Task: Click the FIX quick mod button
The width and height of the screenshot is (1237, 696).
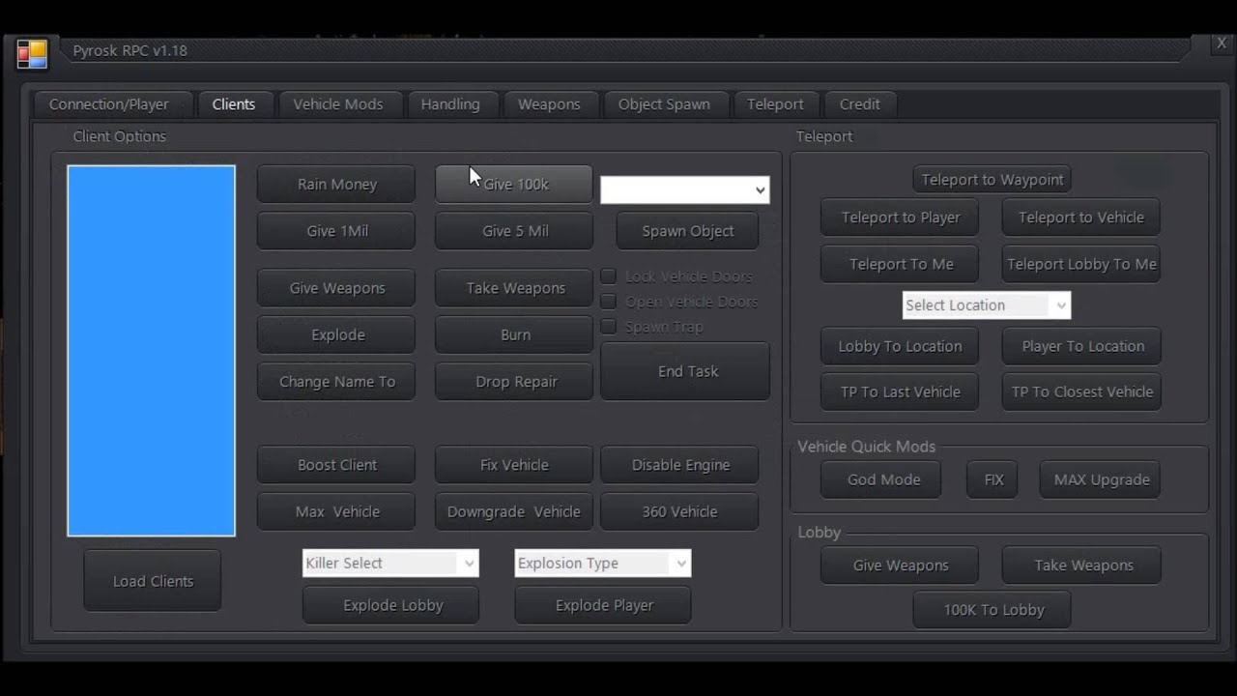Action: click(x=993, y=479)
